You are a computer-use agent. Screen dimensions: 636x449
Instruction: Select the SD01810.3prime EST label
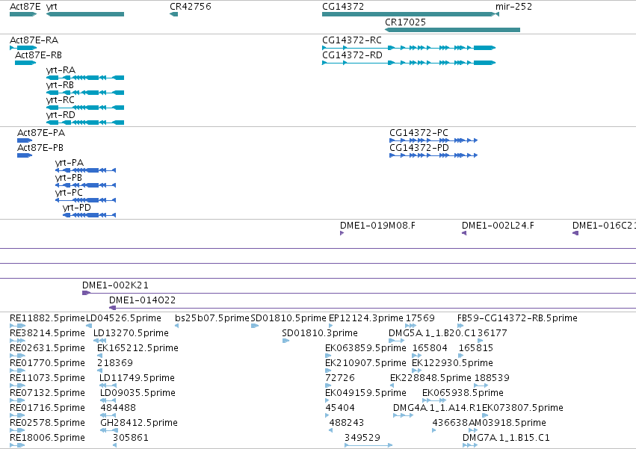coord(320,333)
